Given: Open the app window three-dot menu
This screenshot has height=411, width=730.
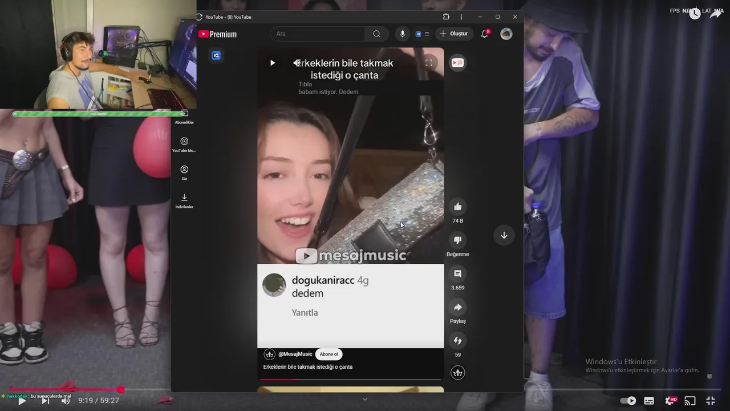Looking at the screenshot, I should (x=461, y=17).
